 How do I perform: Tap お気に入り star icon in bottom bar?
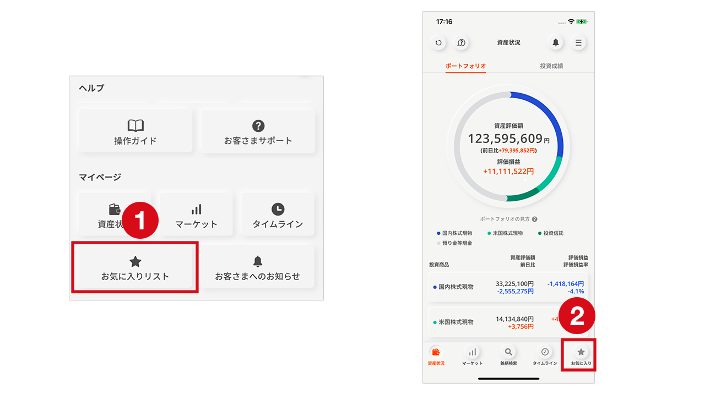[x=581, y=356]
